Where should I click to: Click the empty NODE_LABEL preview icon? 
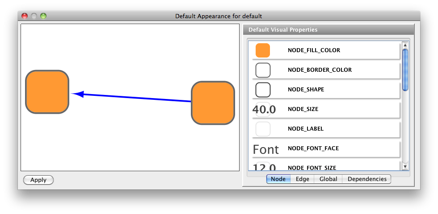pyautogui.click(x=263, y=129)
